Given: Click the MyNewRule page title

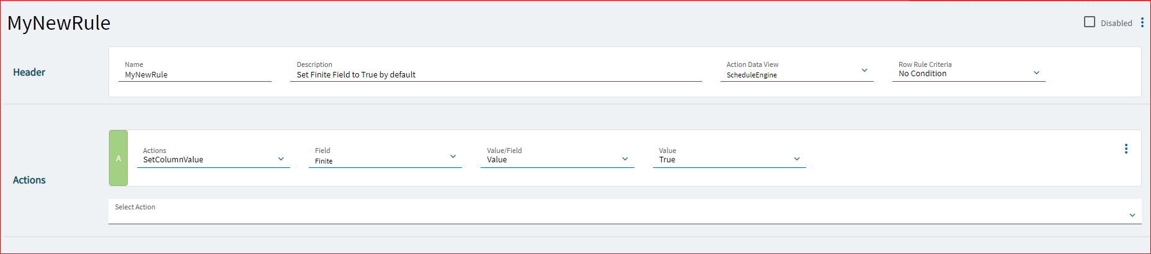Looking at the screenshot, I should pyautogui.click(x=59, y=23).
